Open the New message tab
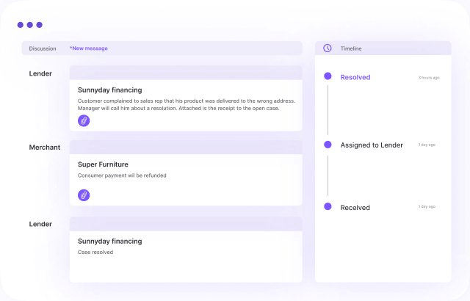This screenshot has width=470, height=301. click(x=89, y=48)
